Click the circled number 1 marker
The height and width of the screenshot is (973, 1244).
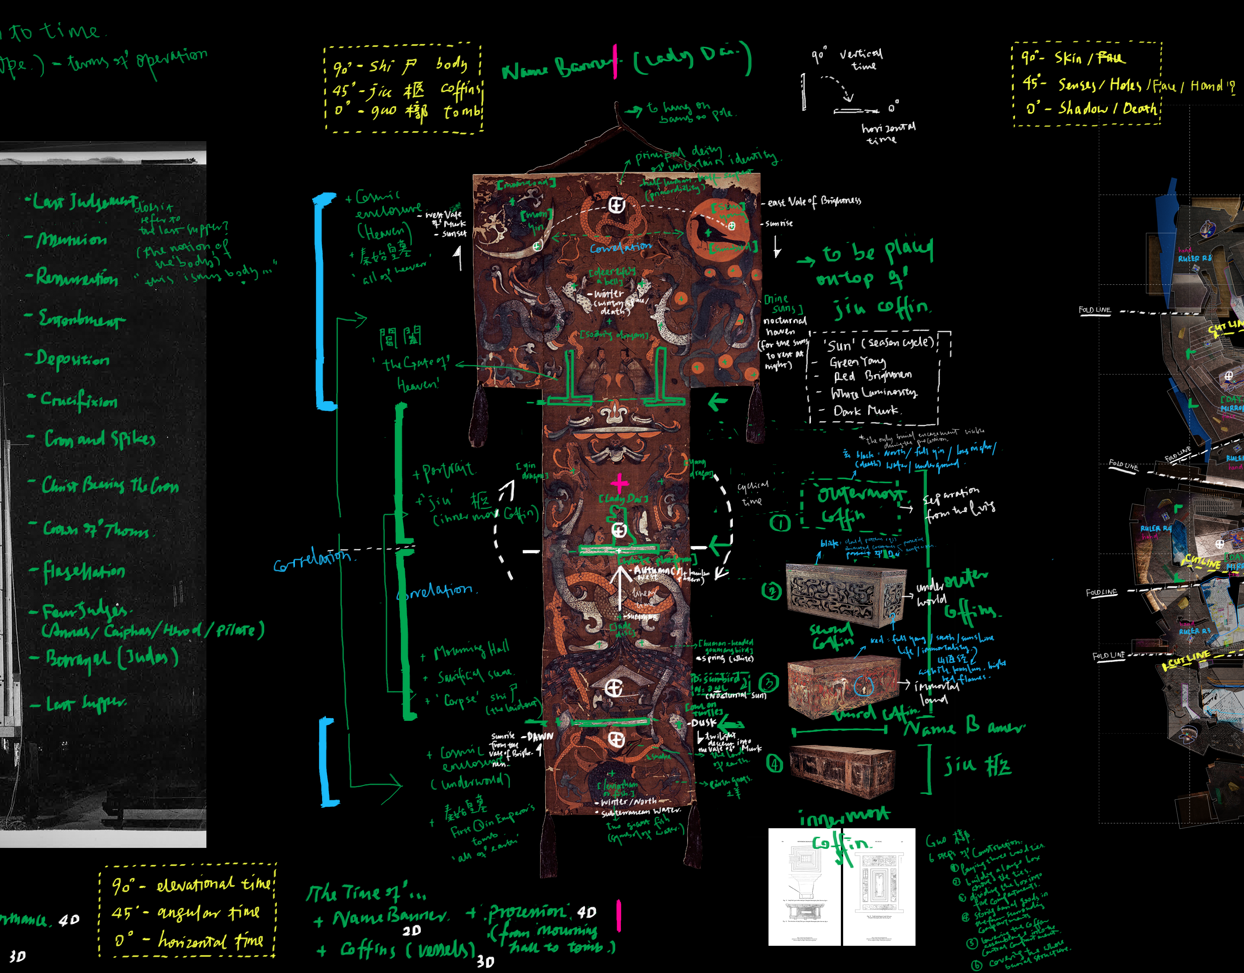pos(780,522)
